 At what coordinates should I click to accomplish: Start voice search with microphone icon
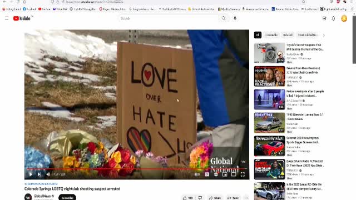[235, 18]
